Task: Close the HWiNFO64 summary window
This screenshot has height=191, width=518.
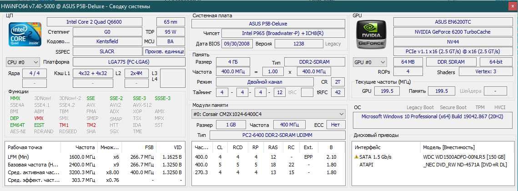Action: [x=513, y=6]
